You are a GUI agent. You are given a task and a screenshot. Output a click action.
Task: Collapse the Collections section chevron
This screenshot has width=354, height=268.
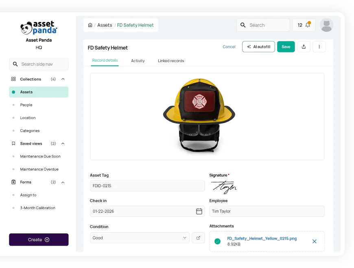(63, 79)
